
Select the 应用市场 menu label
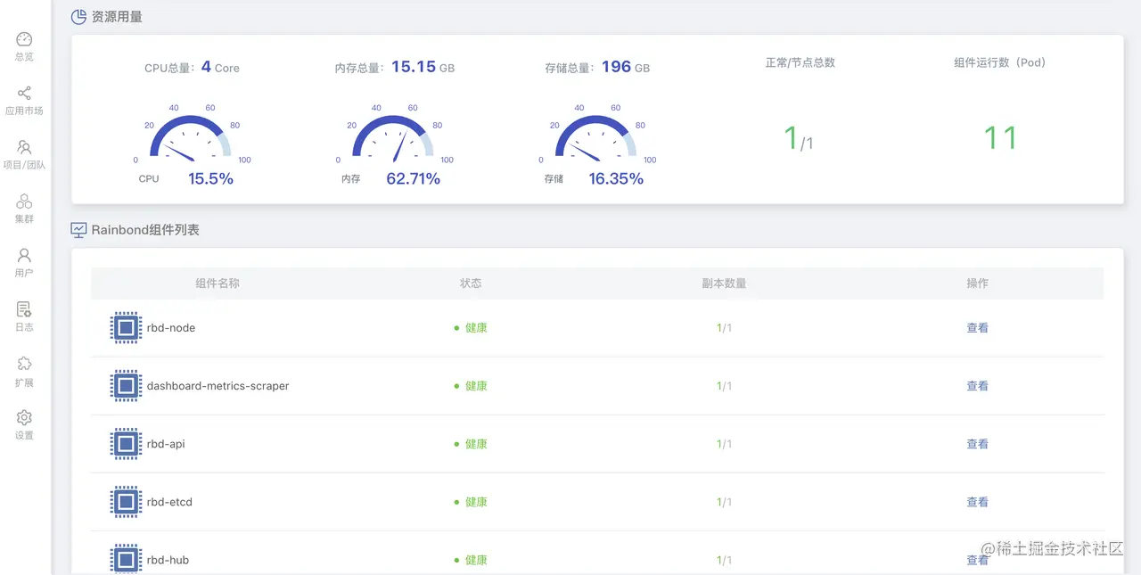(24, 111)
